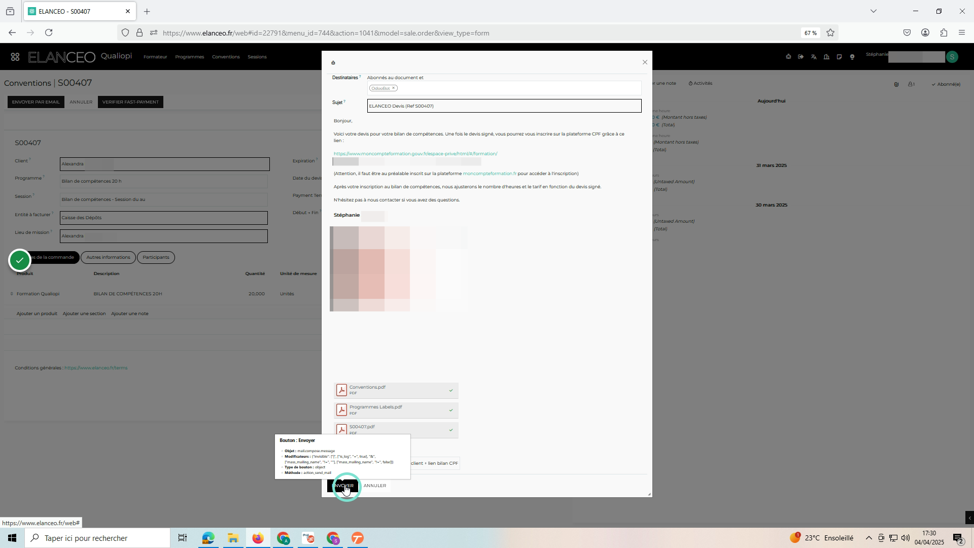
Task: Open the debug bug icon menu
Action: point(788,57)
